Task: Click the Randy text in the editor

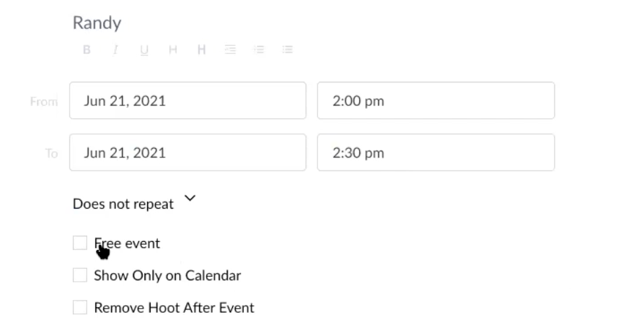Action: coord(97,23)
